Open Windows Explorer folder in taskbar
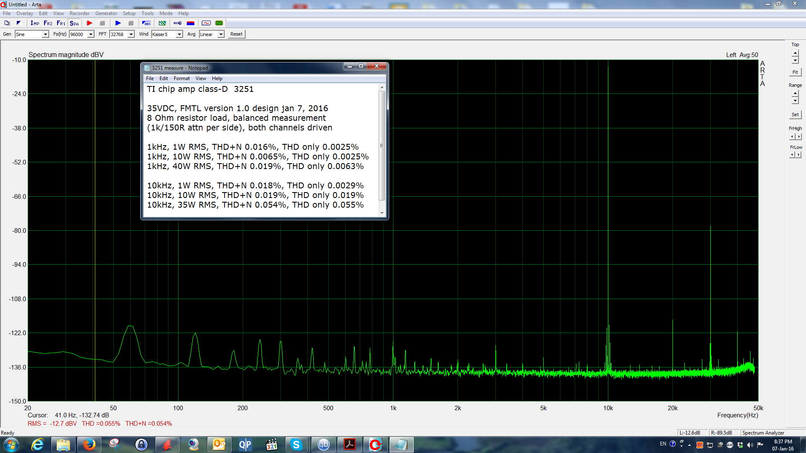 click(x=63, y=445)
